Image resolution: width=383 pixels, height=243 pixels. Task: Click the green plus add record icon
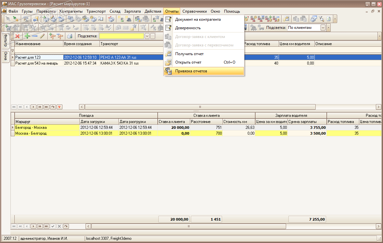27,36
